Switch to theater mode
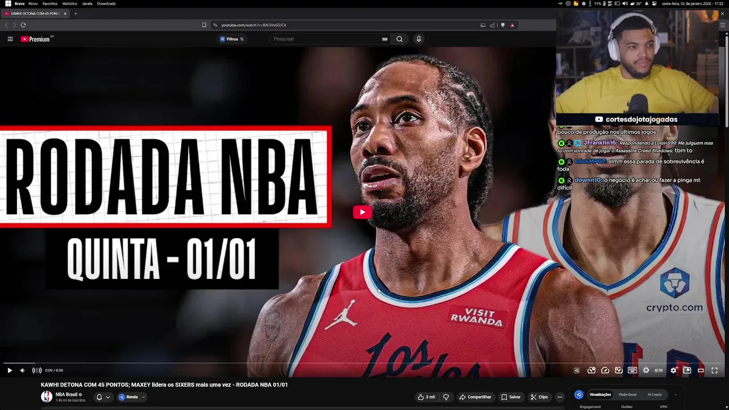This screenshot has width=729, height=410. [701, 370]
